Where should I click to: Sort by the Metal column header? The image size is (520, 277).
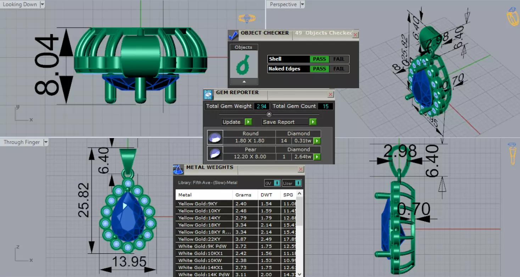[x=204, y=195]
